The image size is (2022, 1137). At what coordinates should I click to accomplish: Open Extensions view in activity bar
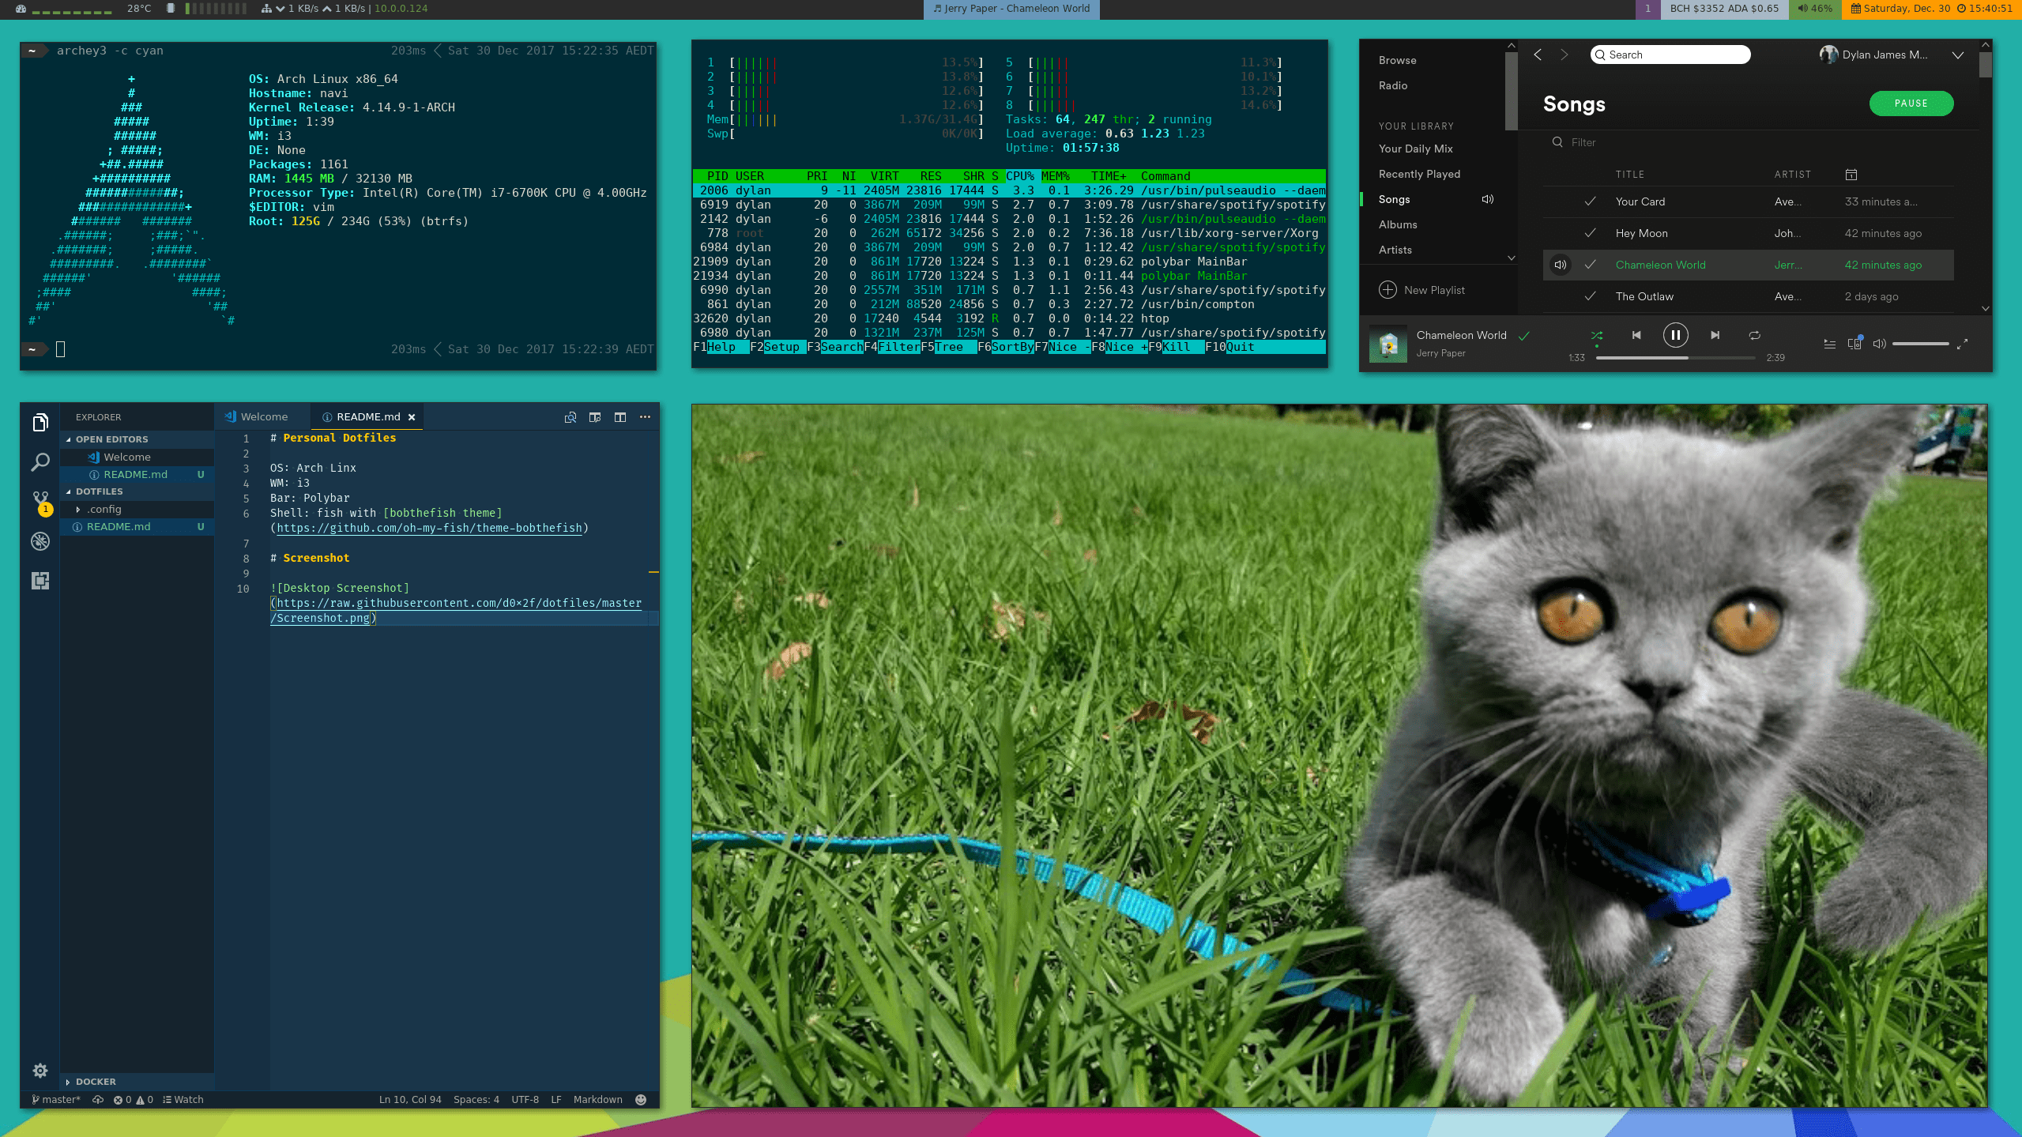coord(40,581)
